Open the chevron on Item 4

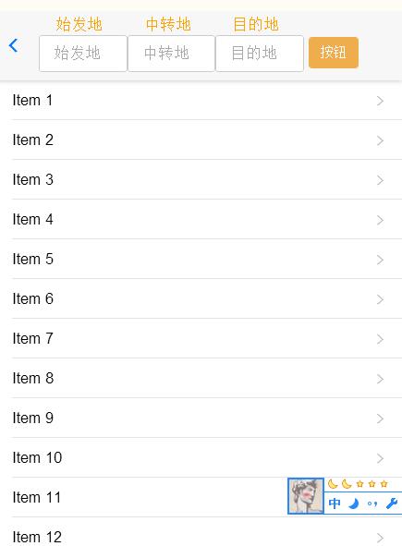[x=380, y=220]
